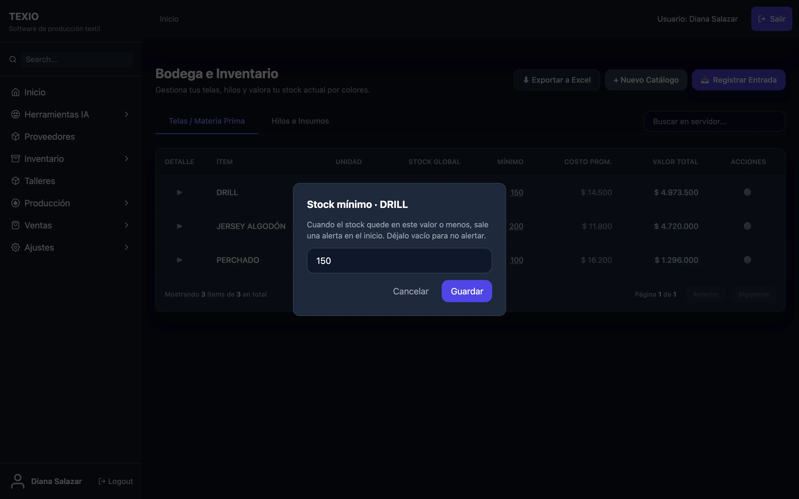799x499 pixels.
Task: Expand the JERSEY ALGODÓN row detail triangle
Action: click(179, 226)
